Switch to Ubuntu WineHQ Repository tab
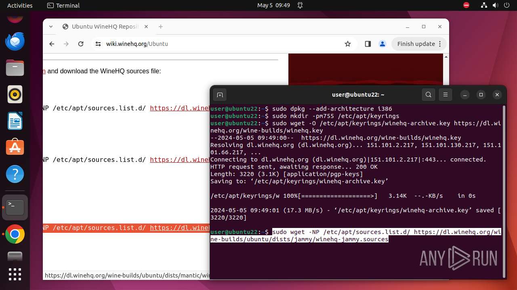Screen dimensions: 517x290 pyautogui.click(x=105, y=27)
